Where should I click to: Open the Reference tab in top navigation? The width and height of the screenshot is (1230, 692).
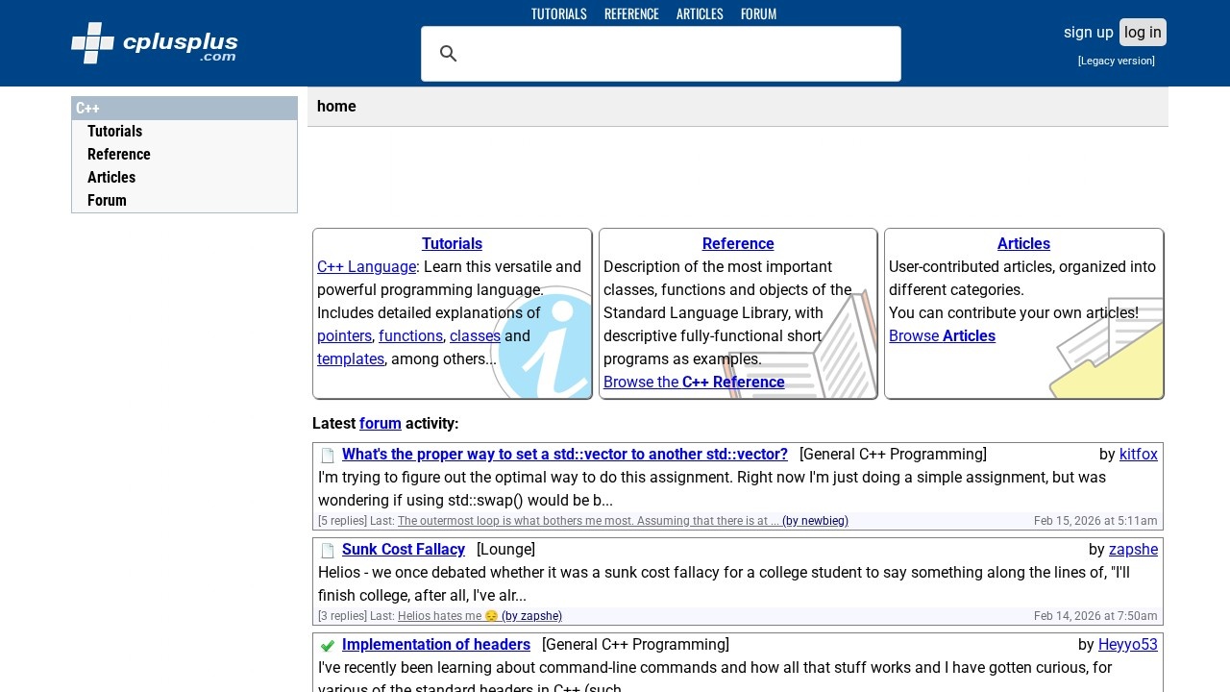point(631,13)
